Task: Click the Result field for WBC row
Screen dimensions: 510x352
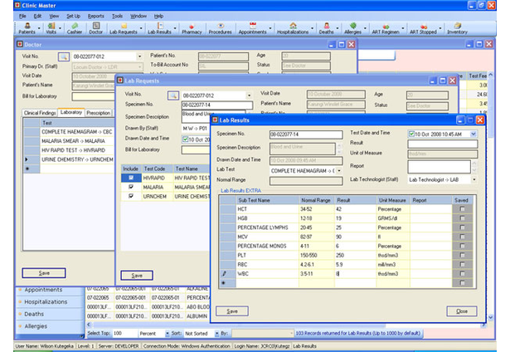Action: coord(350,272)
